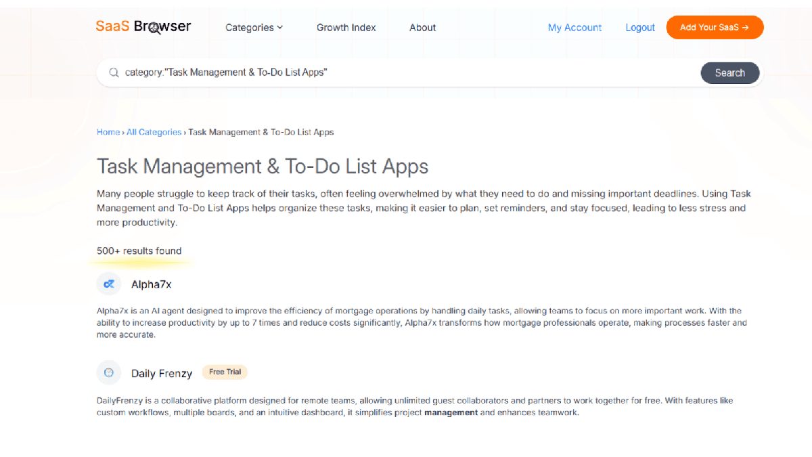This screenshot has height=457, width=812.
Task: Navigate to Home via breadcrumb
Action: [108, 132]
